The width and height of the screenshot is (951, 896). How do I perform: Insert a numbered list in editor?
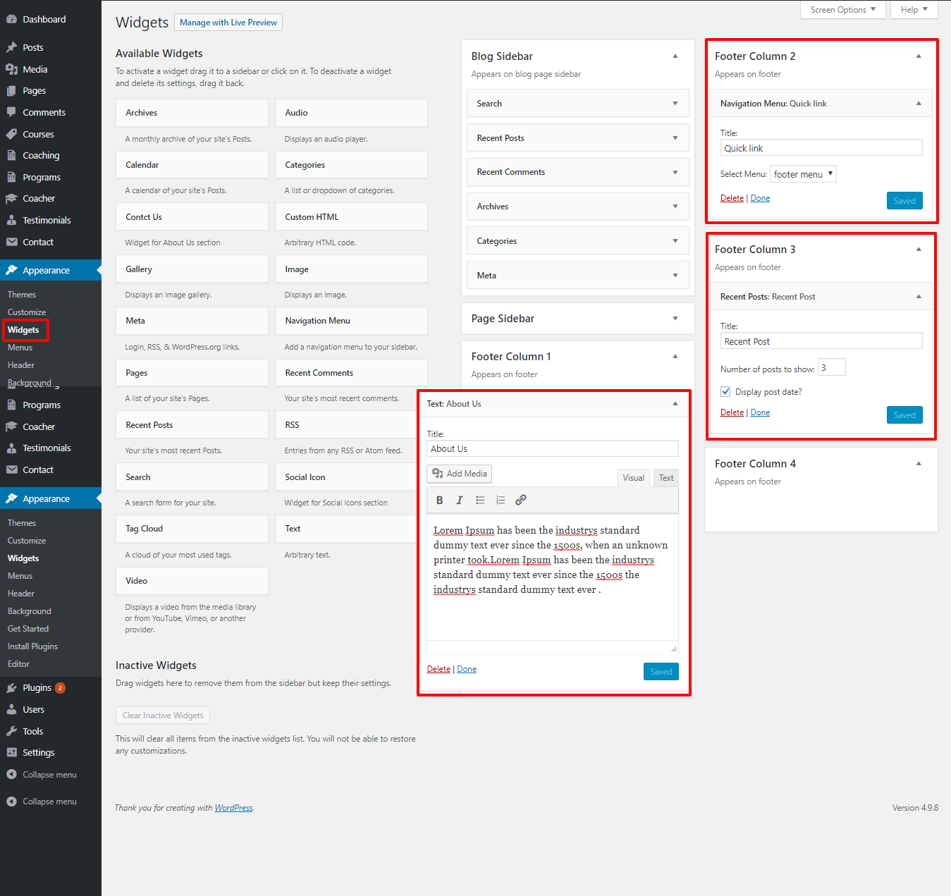501,500
